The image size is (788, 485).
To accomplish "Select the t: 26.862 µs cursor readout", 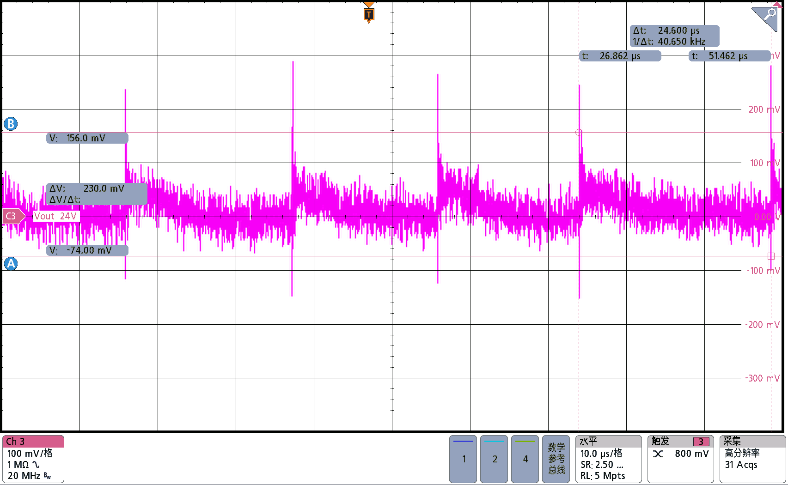I will tap(620, 56).
